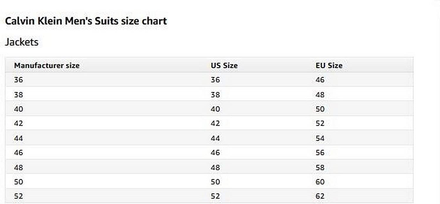Click US size 42 in the middle column
Image resolution: width=440 pixels, height=204 pixels.
pos(215,123)
